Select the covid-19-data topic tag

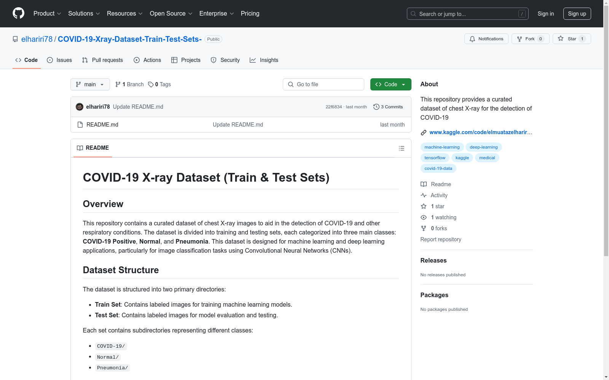click(438, 168)
